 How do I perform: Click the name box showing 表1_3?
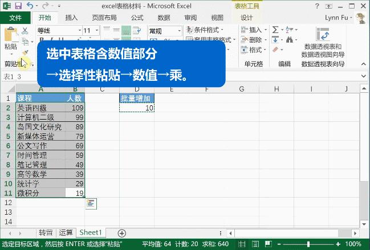[x=19, y=76]
